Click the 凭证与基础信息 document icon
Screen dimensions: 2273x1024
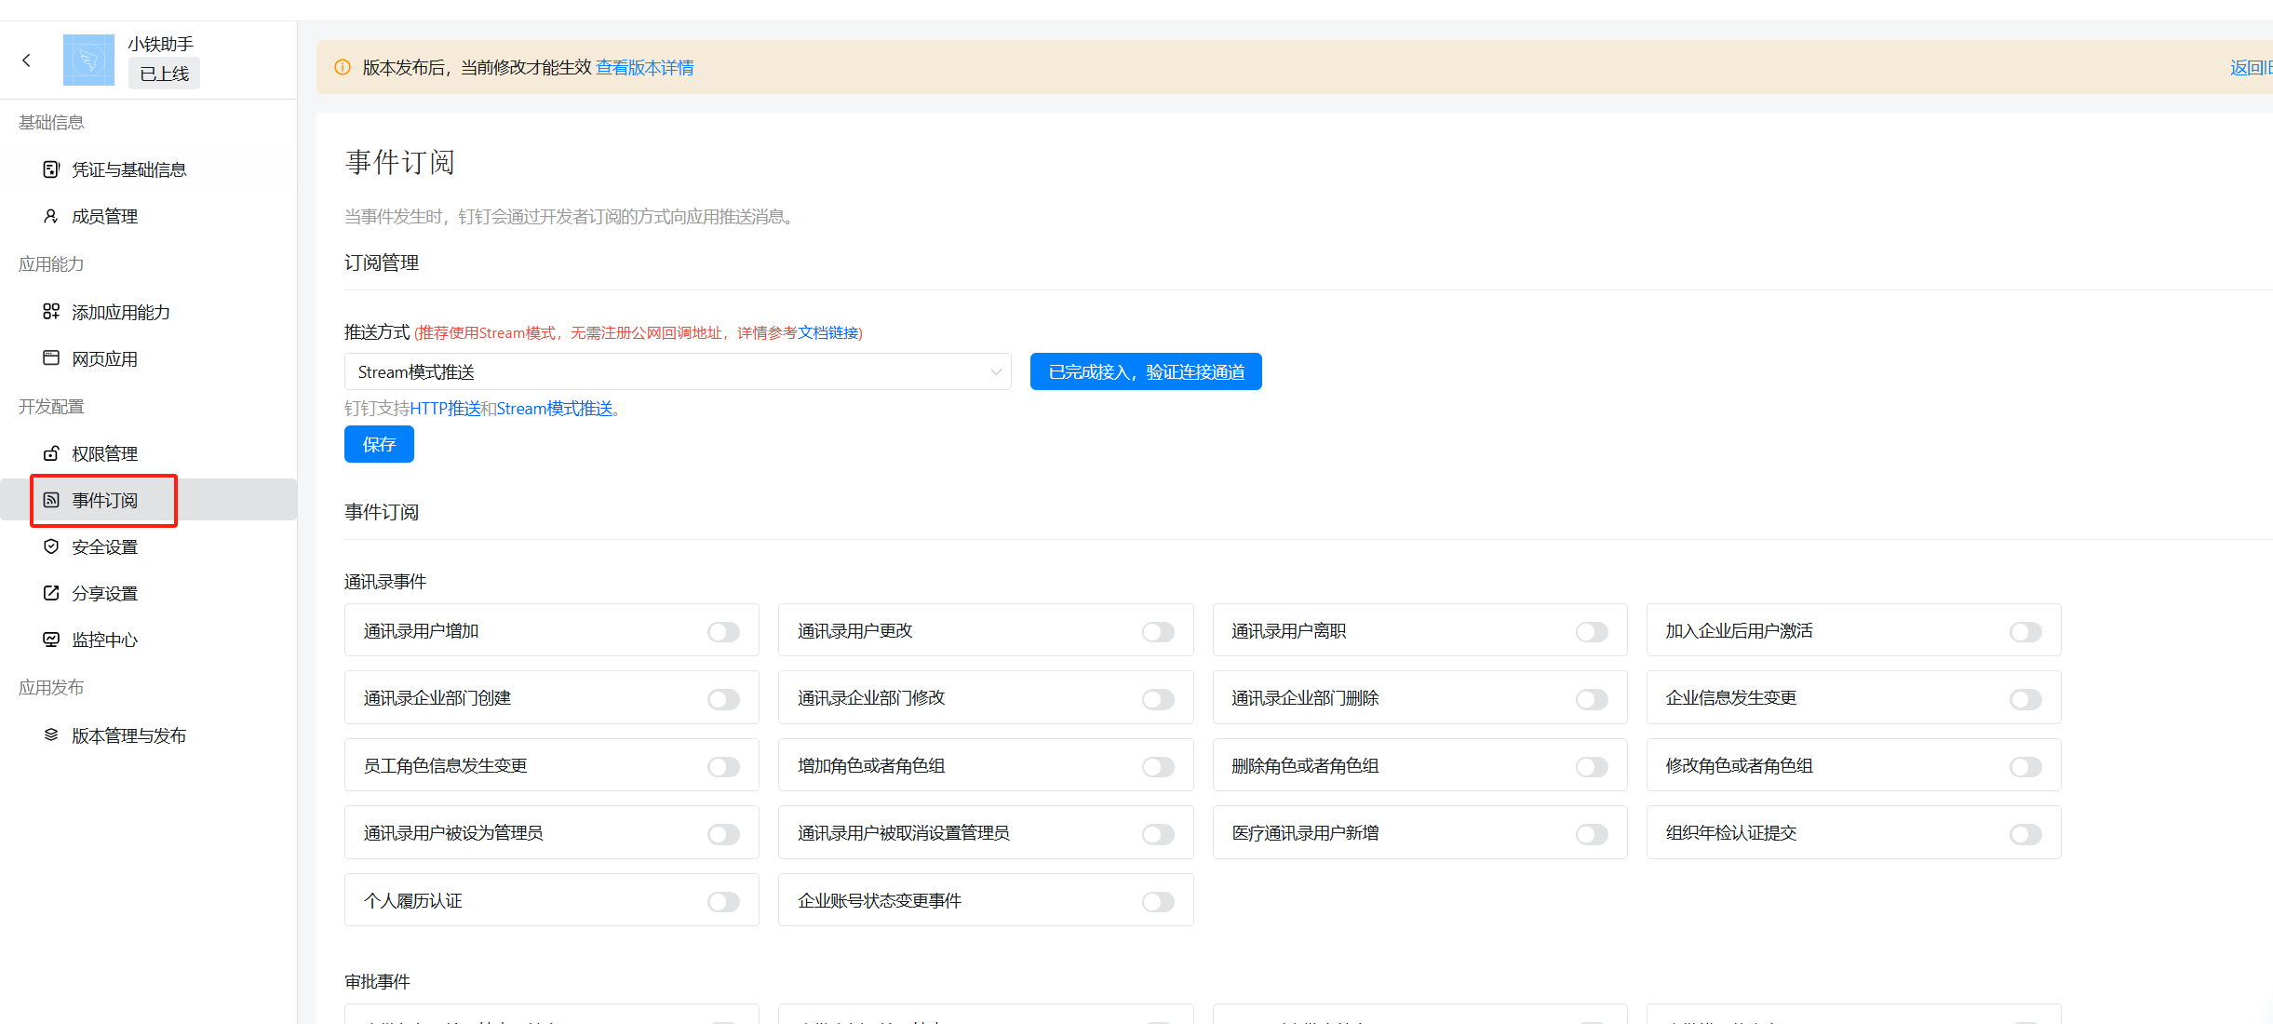click(51, 169)
